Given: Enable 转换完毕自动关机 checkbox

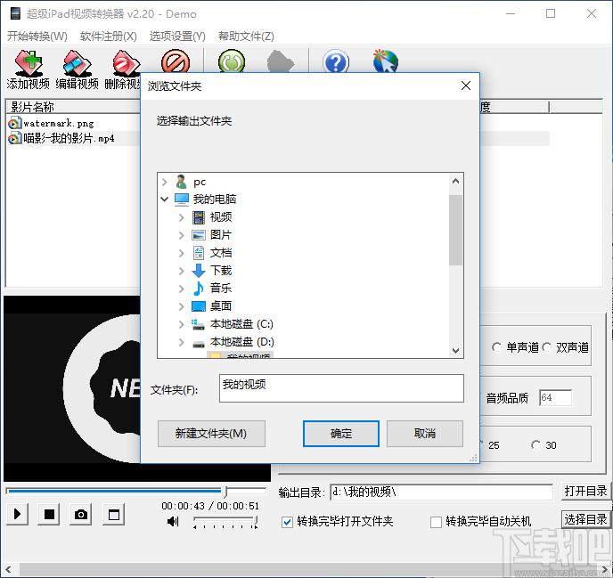Looking at the screenshot, I should click(x=437, y=522).
